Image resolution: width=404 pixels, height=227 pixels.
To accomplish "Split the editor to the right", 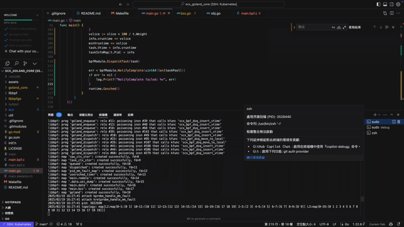I will 392,13.
